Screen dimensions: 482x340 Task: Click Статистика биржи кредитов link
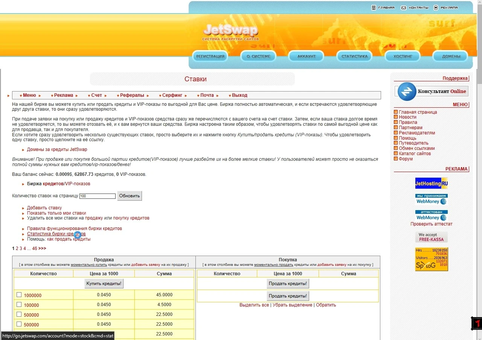(56, 234)
